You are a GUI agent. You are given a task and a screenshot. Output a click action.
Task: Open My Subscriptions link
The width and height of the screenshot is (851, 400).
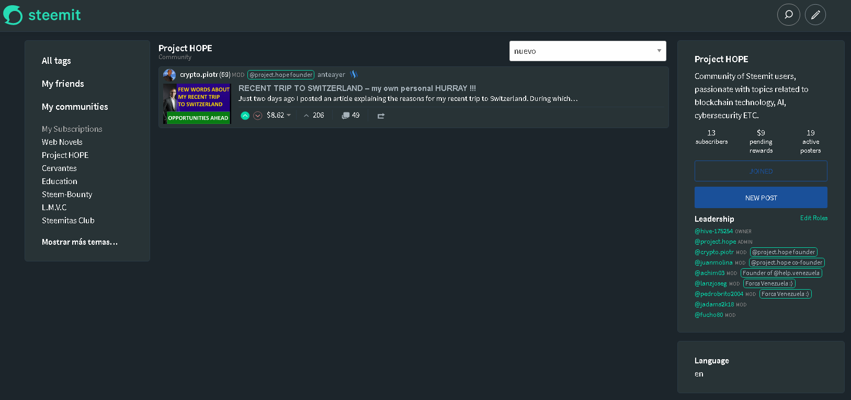pos(72,129)
